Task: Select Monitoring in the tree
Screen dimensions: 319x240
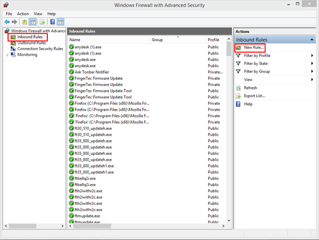Action: point(27,55)
